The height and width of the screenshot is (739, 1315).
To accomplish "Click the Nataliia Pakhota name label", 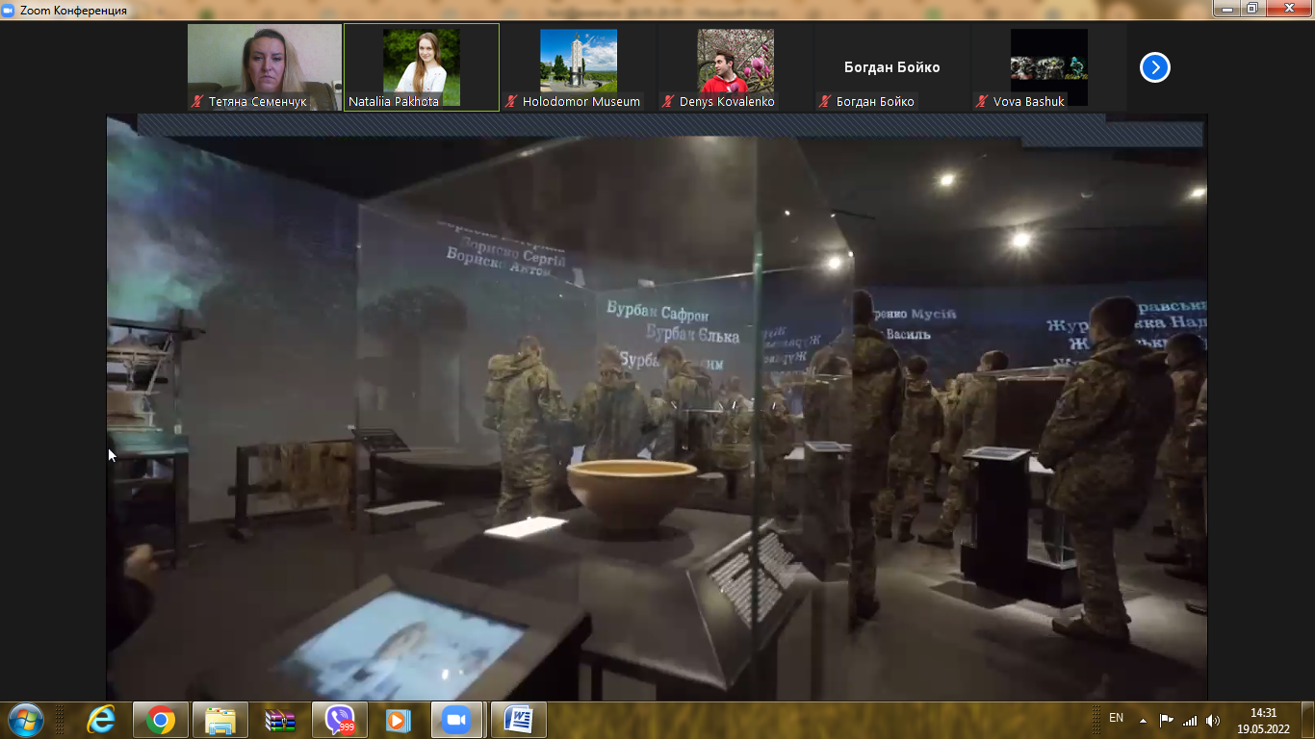I will pyautogui.click(x=394, y=101).
